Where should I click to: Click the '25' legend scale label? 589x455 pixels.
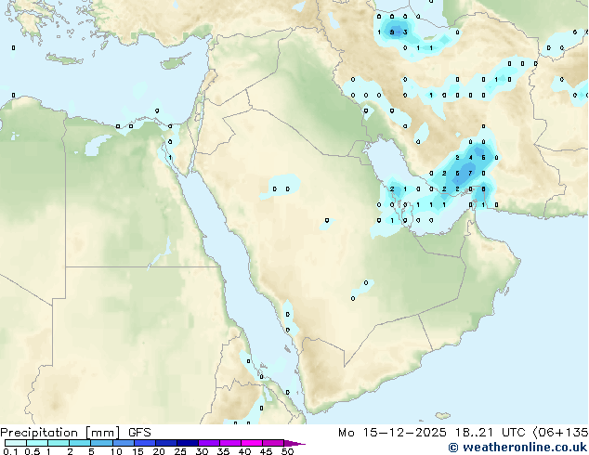pyautogui.click(x=180, y=451)
